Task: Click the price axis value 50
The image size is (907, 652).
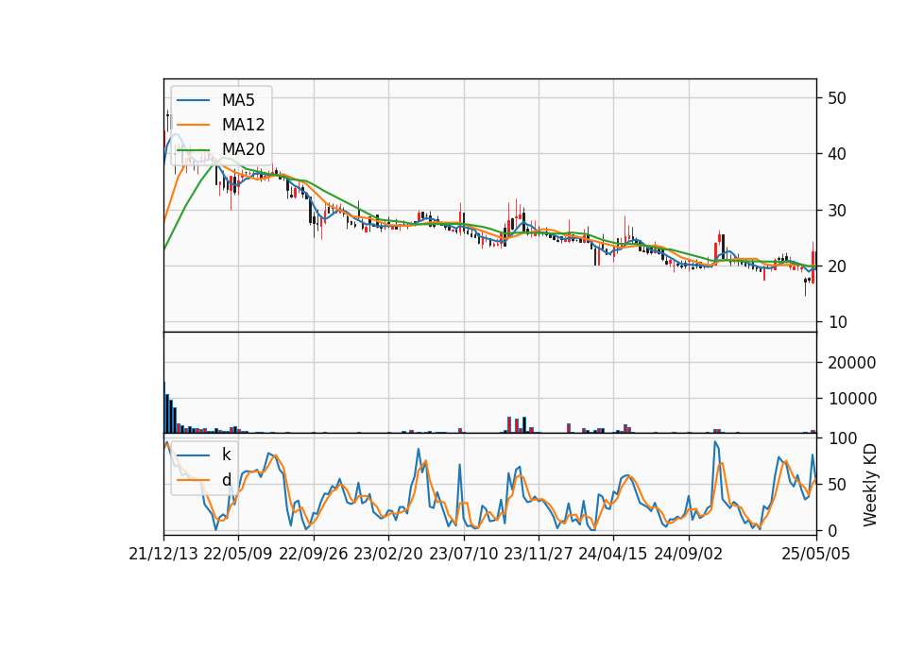Action: click(837, 97)
